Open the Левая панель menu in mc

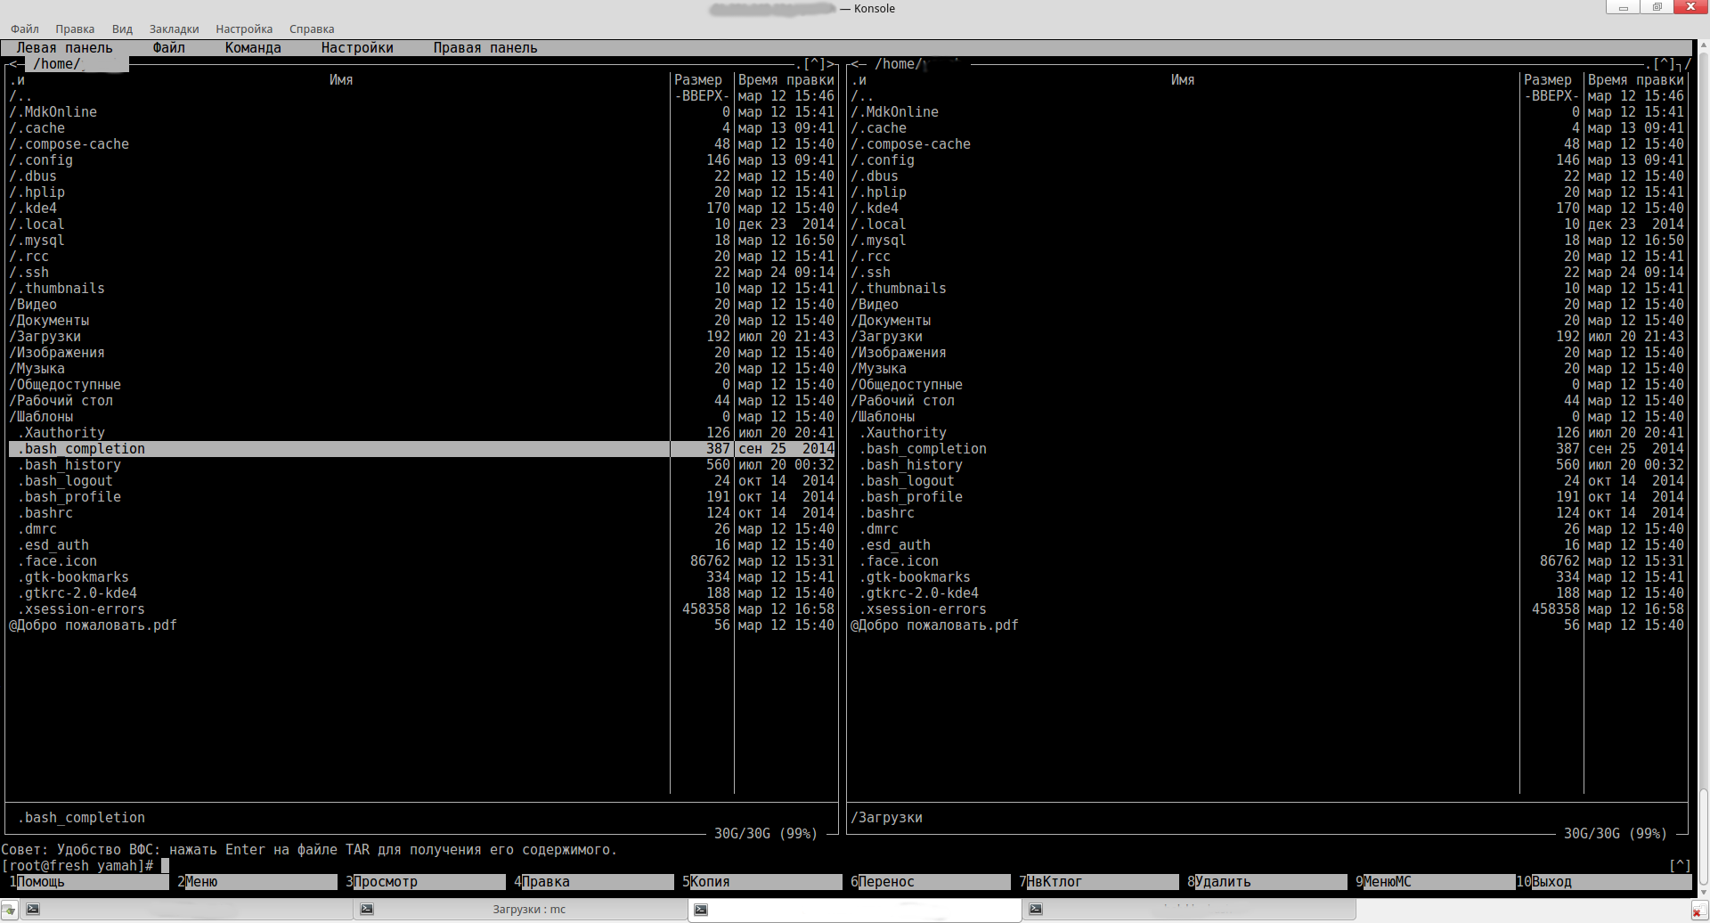(65, 48)
